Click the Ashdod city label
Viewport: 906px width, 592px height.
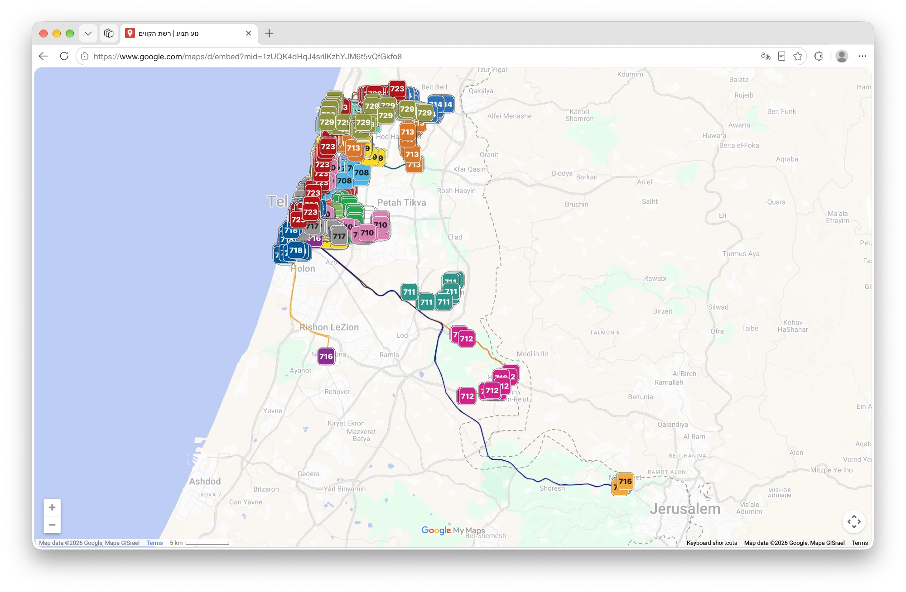pos(205,482)
